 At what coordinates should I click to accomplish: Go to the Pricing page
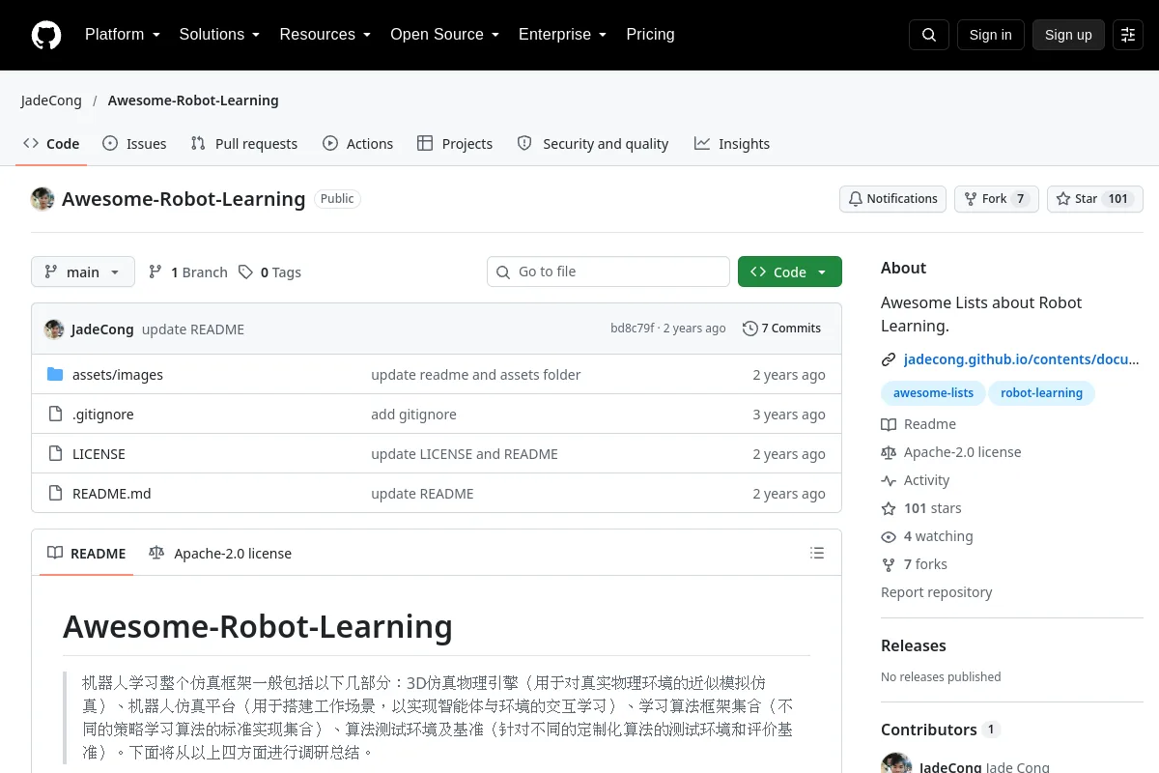point(650,35)
